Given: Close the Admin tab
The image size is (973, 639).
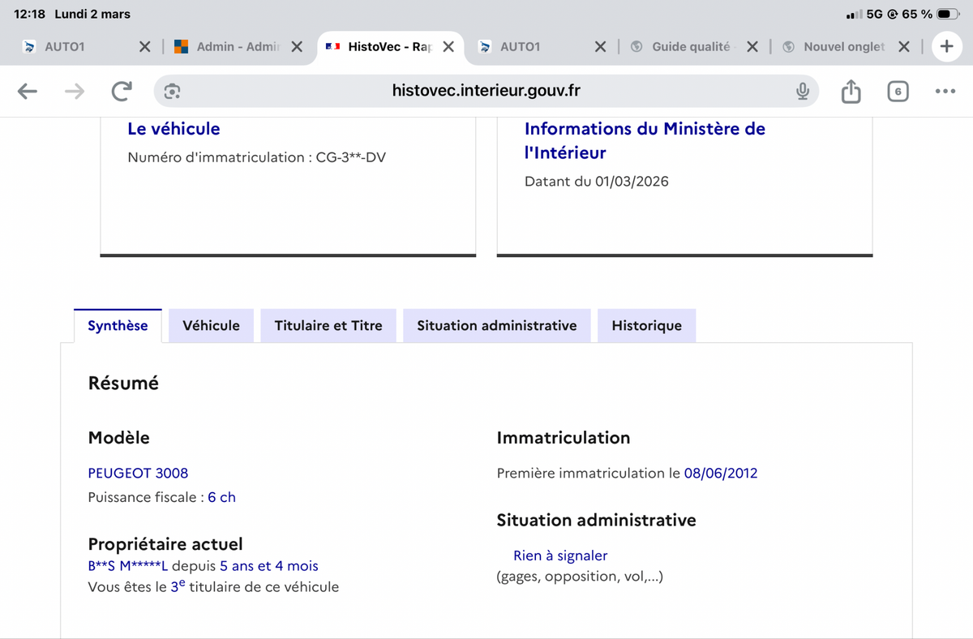Looking at the screenshot, I should 297,47.
